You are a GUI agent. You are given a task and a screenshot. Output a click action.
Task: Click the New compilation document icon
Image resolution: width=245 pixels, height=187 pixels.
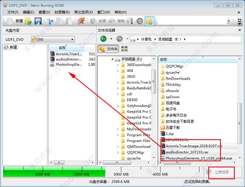pyautogui.click(x=10, y=21)
